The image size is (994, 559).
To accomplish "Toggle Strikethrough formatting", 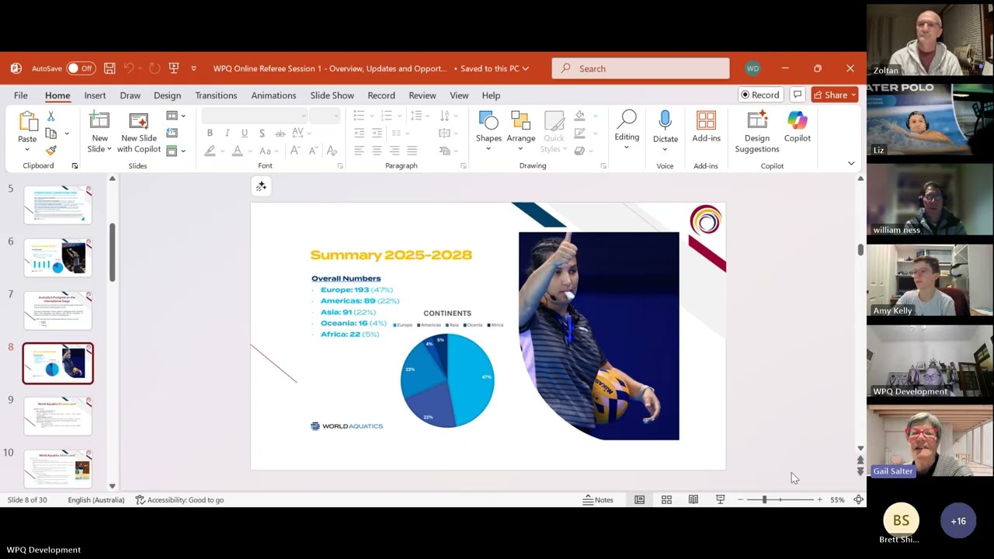I will [x=280, y=133].
